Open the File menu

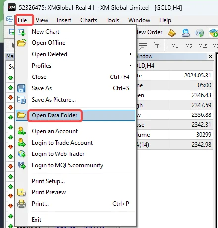(x=22, y=20)
